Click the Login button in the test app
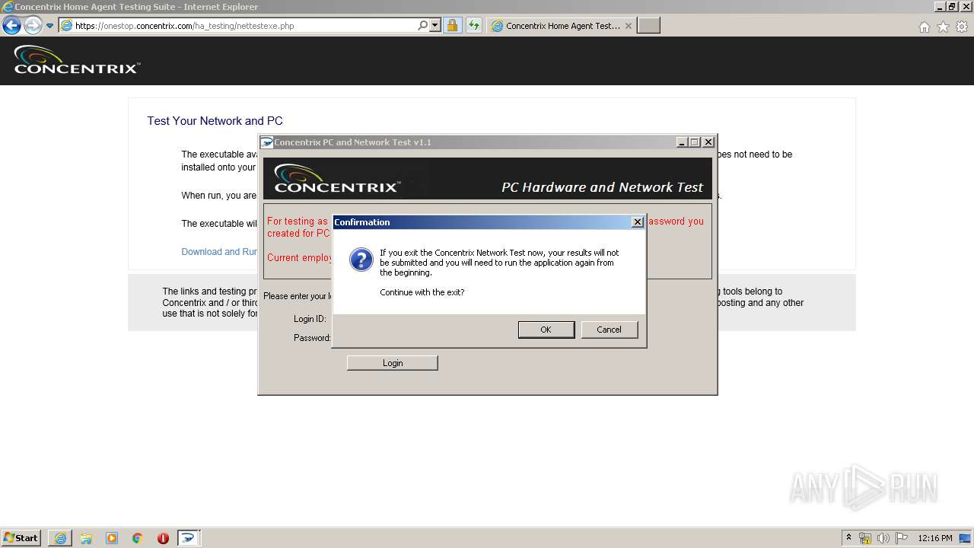This screenshot has height=548, width=974. (393, 363)
